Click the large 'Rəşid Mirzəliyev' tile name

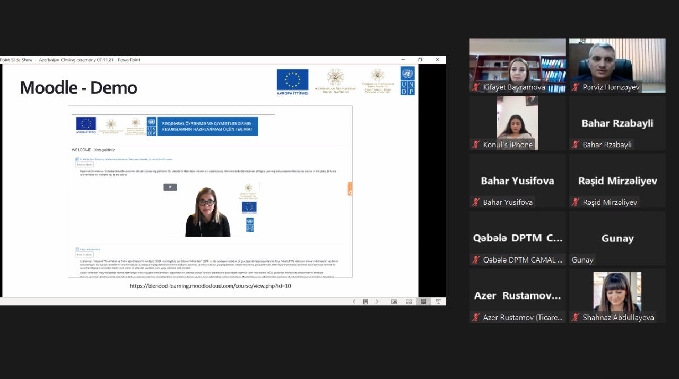pyautogui.click(x=617, y=181)
